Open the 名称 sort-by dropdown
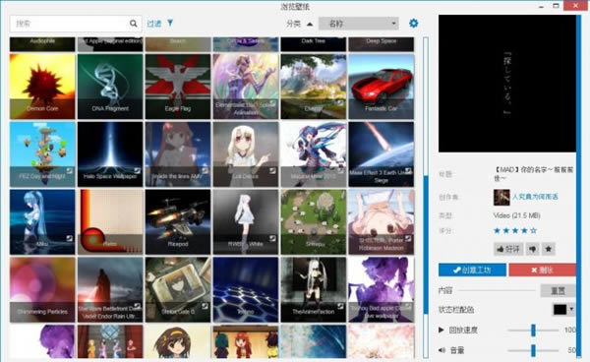 click(359, 24)
